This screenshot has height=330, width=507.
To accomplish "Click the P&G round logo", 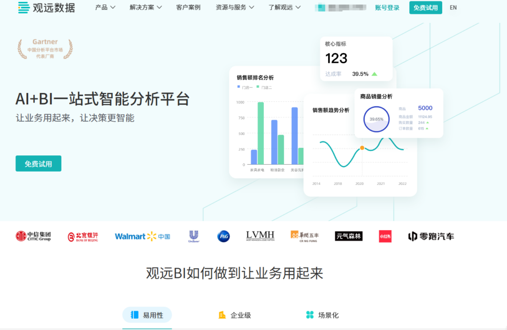I will coord(223,236).
